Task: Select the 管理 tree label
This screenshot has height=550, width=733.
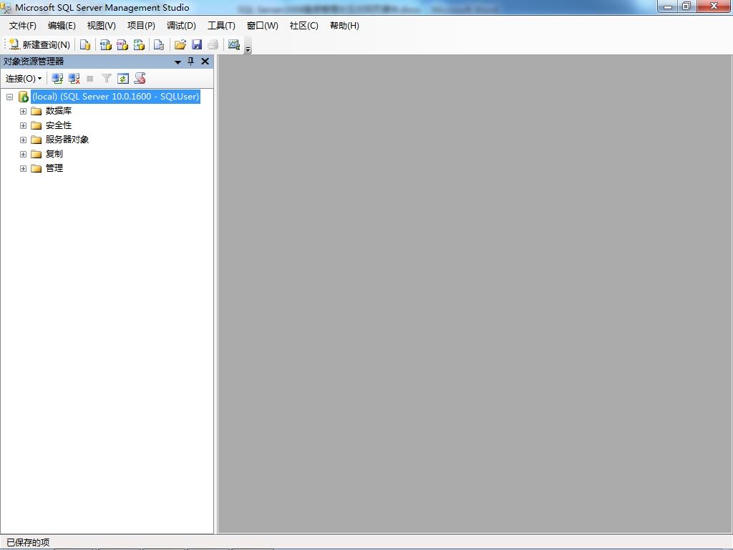Action: (54, 168)
